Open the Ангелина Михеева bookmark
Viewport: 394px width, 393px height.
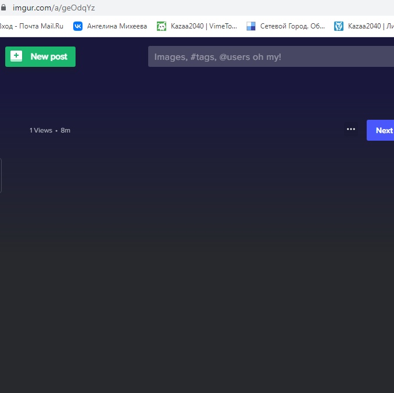[117, 26]
